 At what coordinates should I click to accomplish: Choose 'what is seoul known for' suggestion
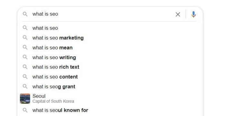(x=110, y=110)
